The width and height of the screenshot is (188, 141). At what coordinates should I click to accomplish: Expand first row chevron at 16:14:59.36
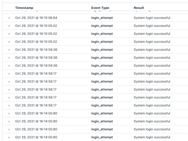coord(9,50)
